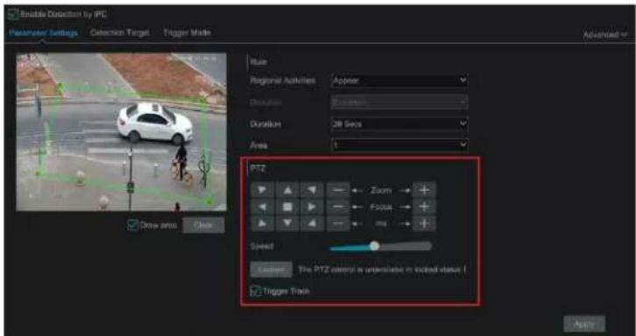Adjust the PTZ Speed slider
Image resolution: width=636 pixels, height=336 pixels.
click(380, 246)
